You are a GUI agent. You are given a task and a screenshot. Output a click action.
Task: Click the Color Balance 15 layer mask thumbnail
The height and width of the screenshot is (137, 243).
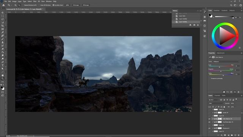point(220,119)
